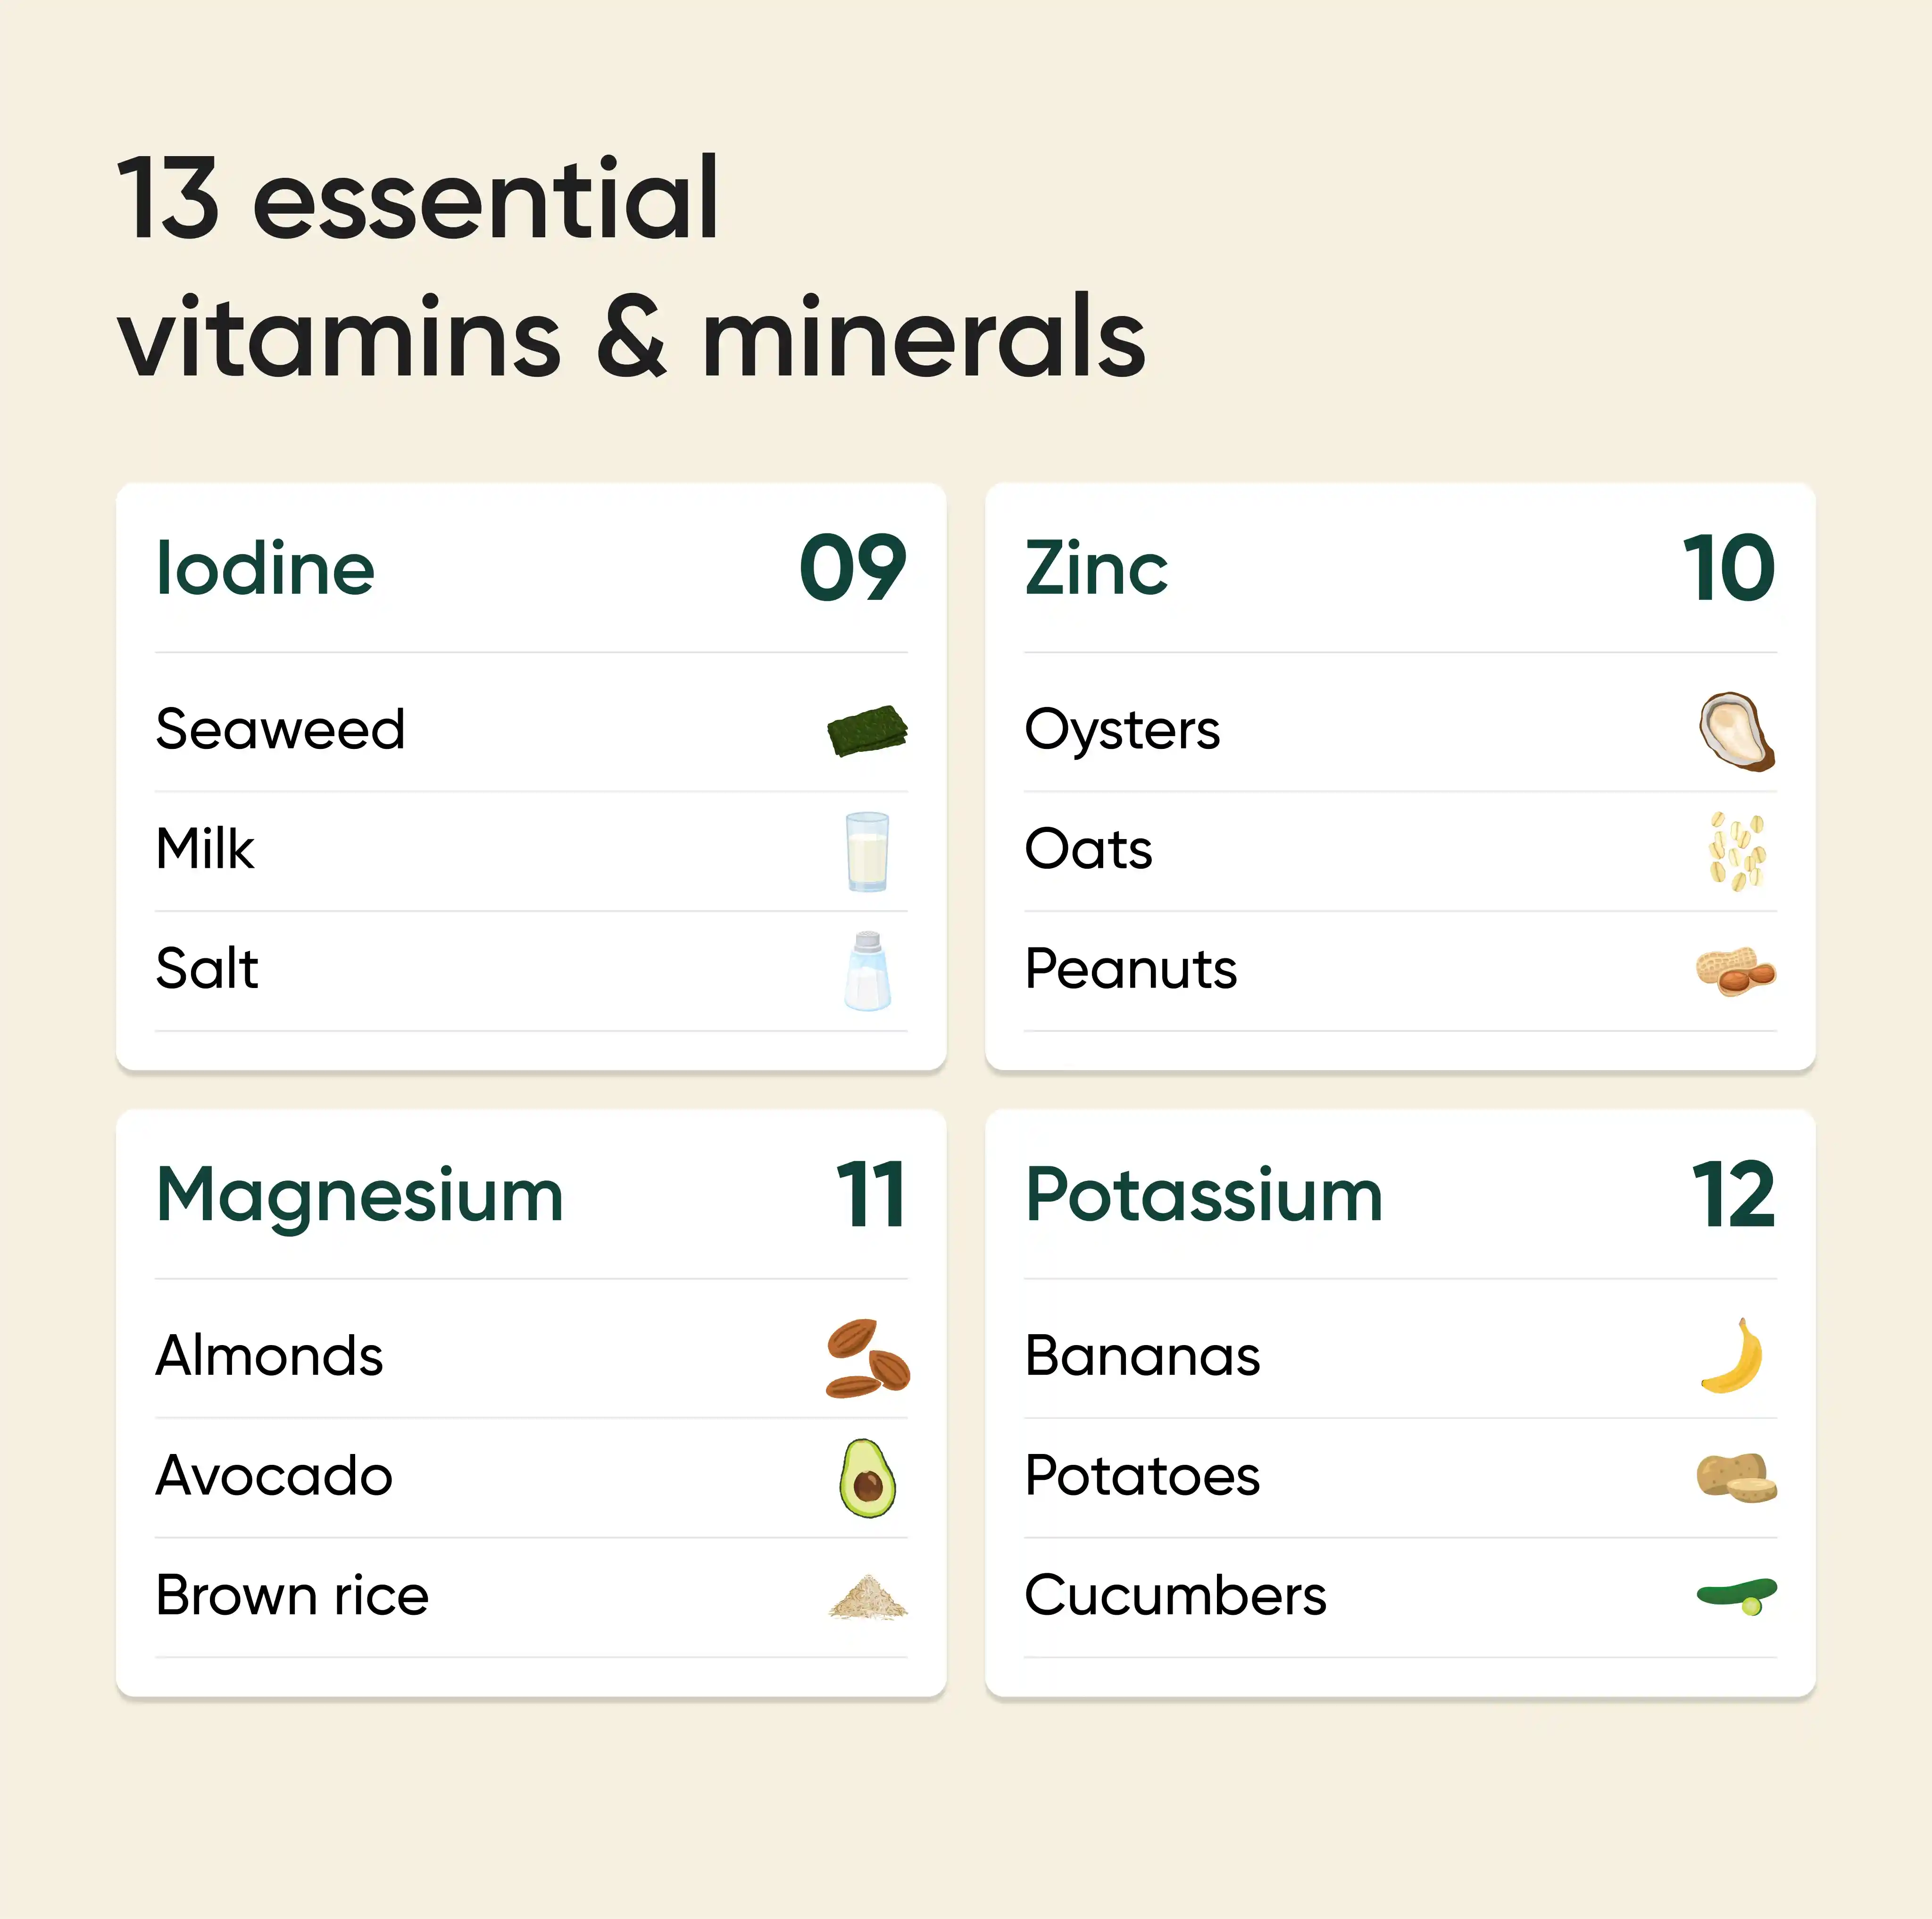Viewport: 1932px width, 1919px height.
Task: Click the oyster shell icon
Action: tap(1736, 731)
